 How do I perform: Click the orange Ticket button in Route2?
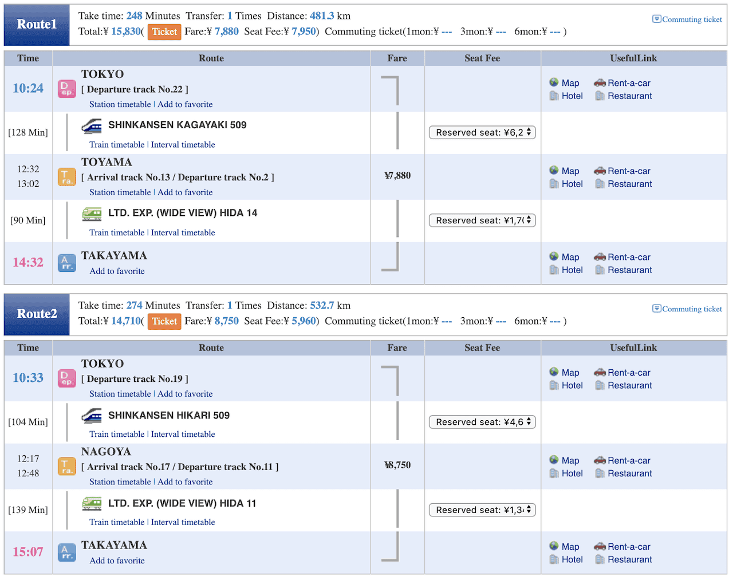(164, 322)
